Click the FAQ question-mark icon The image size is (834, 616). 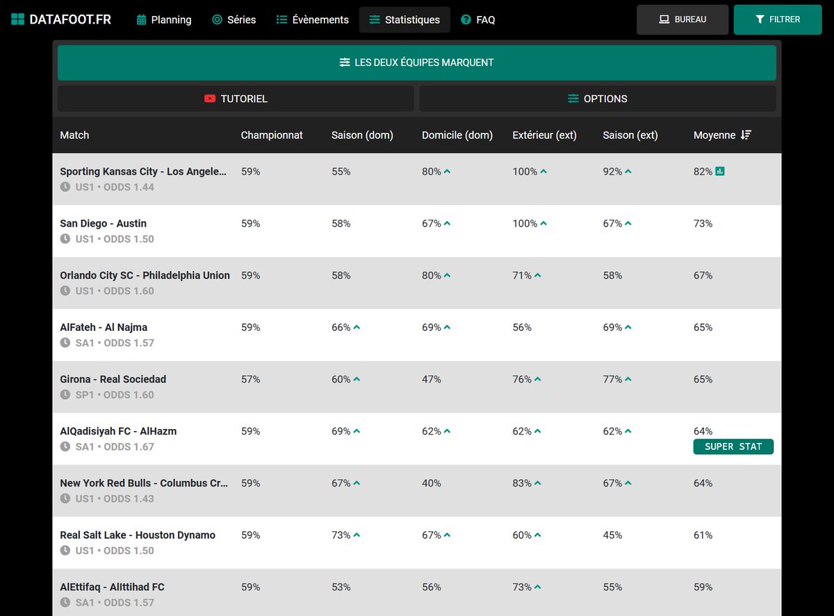click(466, 19)
